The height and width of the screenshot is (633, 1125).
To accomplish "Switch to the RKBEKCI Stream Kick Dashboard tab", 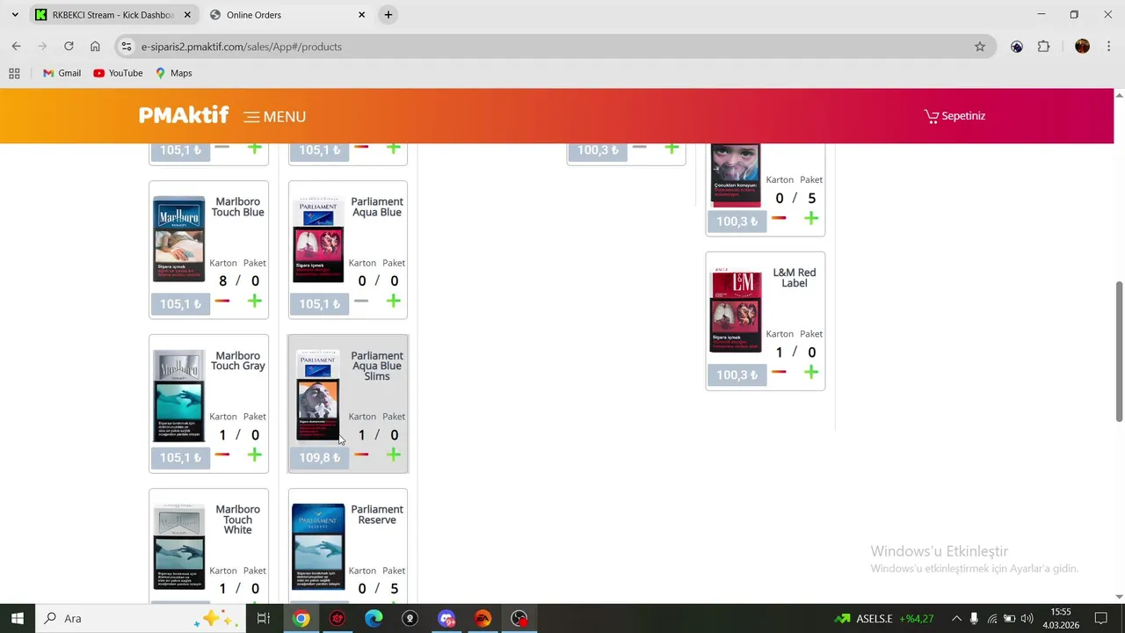I will pyautogui.click(x=112, y=15).
